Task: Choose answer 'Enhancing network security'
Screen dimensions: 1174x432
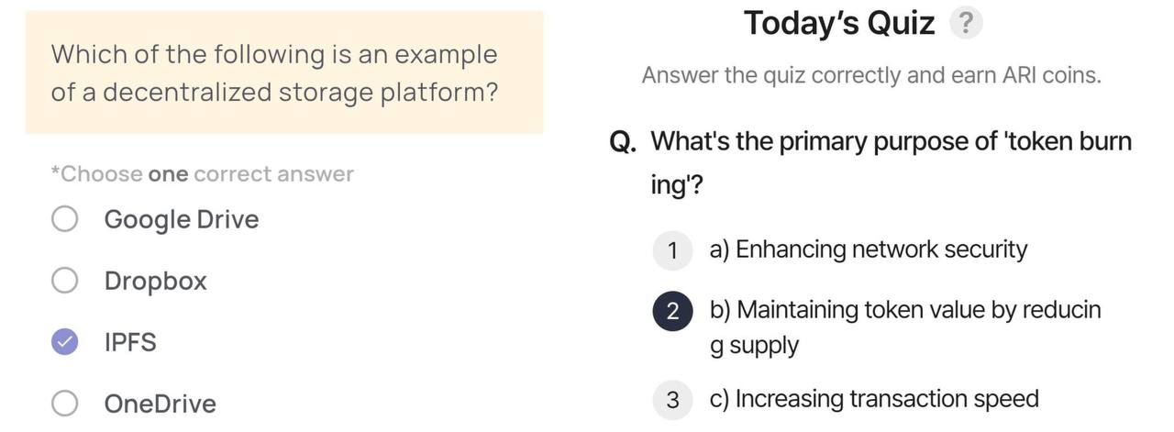Action: 869,249
